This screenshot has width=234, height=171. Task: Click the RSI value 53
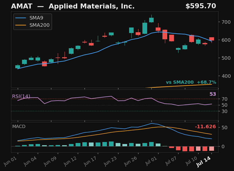tap(213, 94)
